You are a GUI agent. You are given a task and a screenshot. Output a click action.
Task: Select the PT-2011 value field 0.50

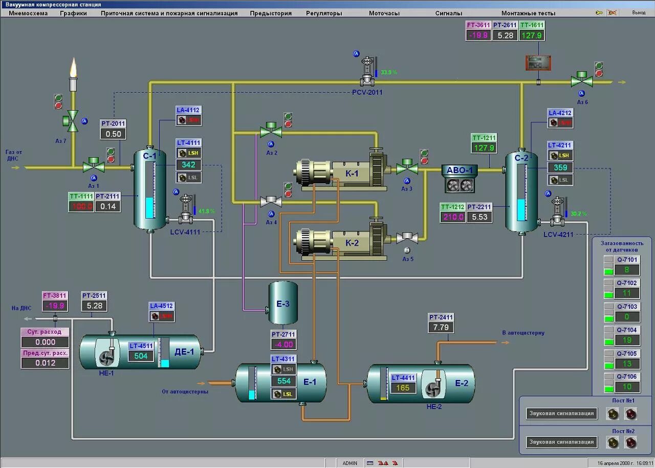click(x=113, y=134)
